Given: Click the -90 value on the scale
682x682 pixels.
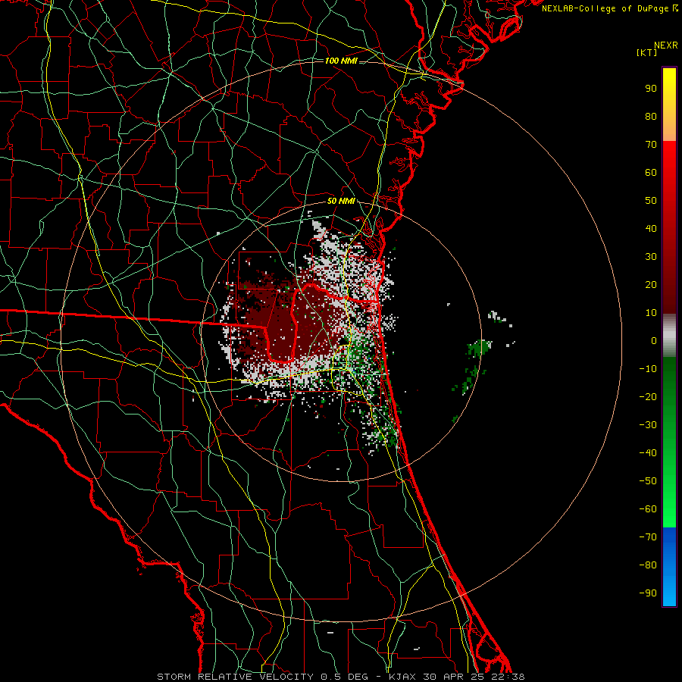Looking at the screenshot, I should [648, 593].
